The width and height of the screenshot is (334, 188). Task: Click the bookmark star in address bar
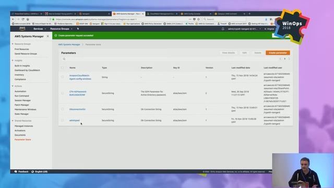coord(198,19)
